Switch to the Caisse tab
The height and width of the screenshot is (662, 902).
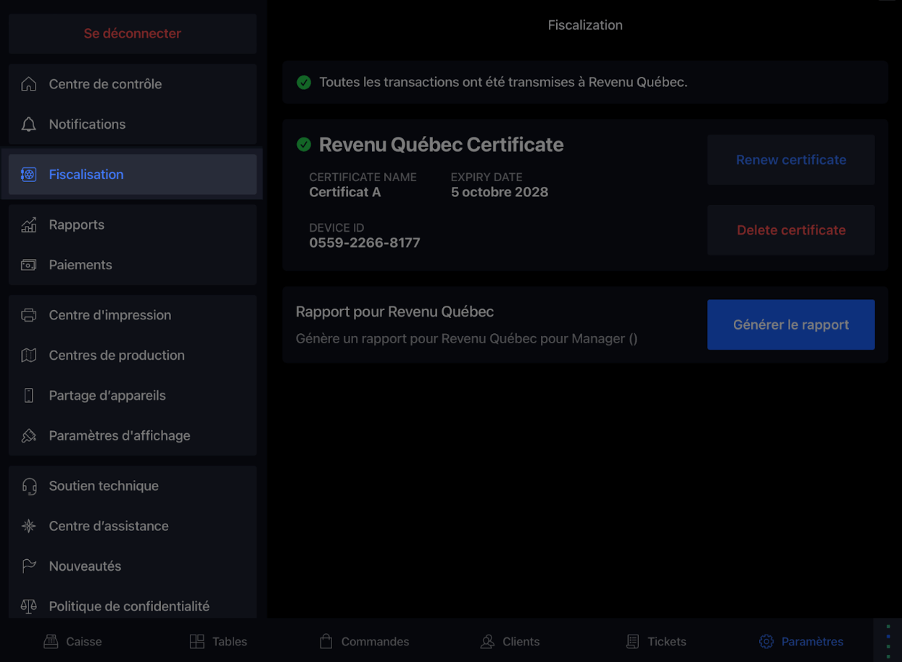(x=73, y=642)
